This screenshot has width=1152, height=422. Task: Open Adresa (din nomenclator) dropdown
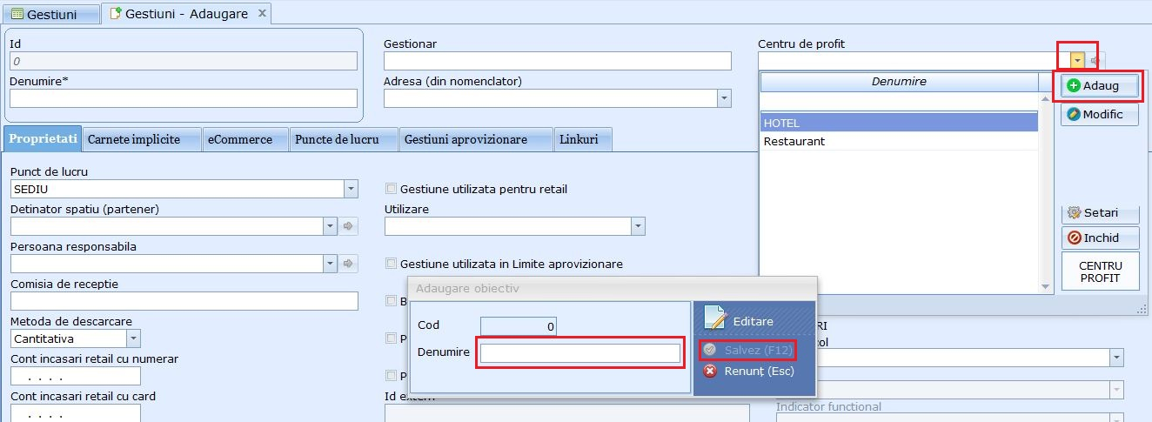tap(724, 98)
